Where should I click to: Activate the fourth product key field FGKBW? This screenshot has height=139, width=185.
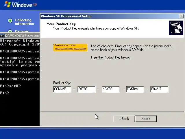coord(135,89)
